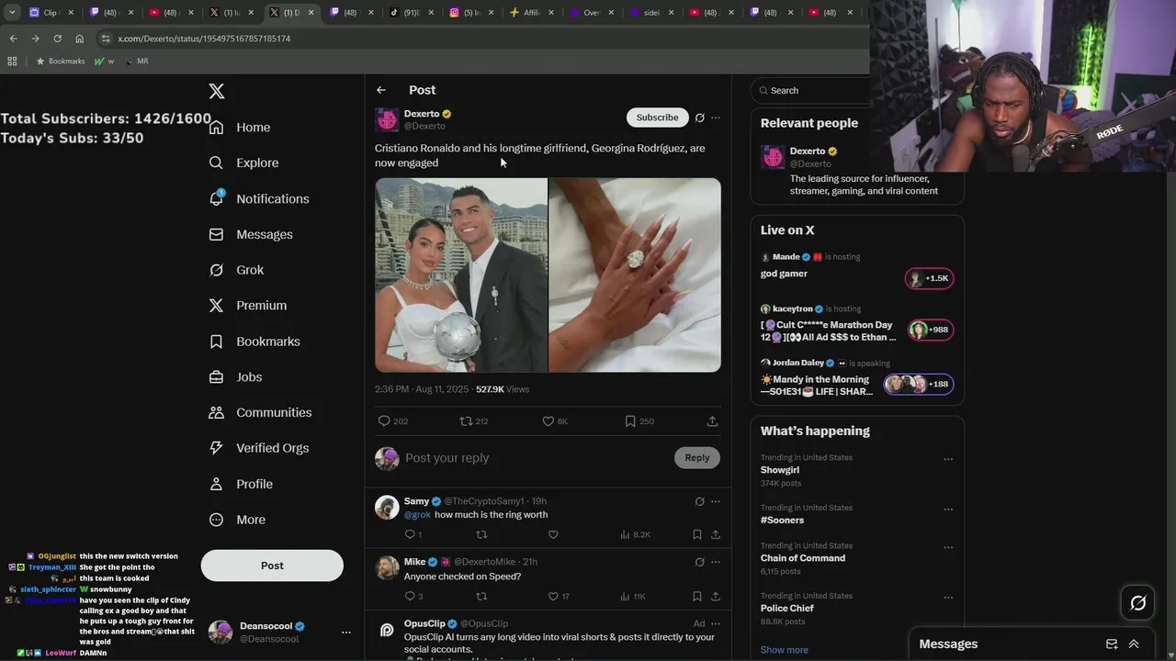Open more options for Showgirl trend
Viewport: 1176px width, 661px height.
click(948, 459)
